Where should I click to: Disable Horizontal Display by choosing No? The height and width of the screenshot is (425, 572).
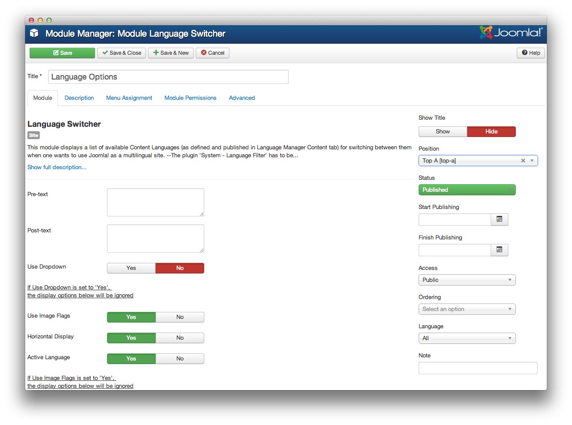tap(180, 338)
